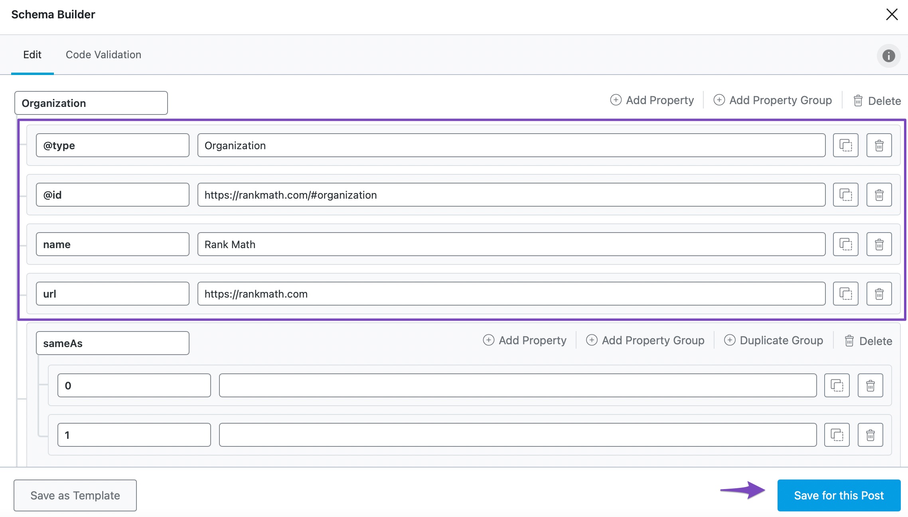
Task: Duplicate sameAs item 0 row
Action: 837,385
